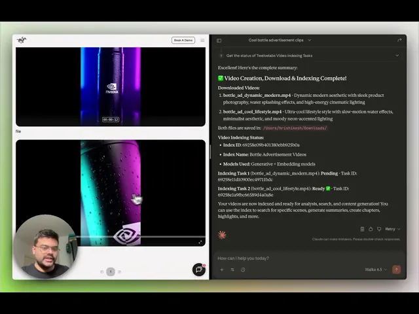The image size is (419, 314).
Task: Click the clock icon in the composer
Action: coord(243,270)
